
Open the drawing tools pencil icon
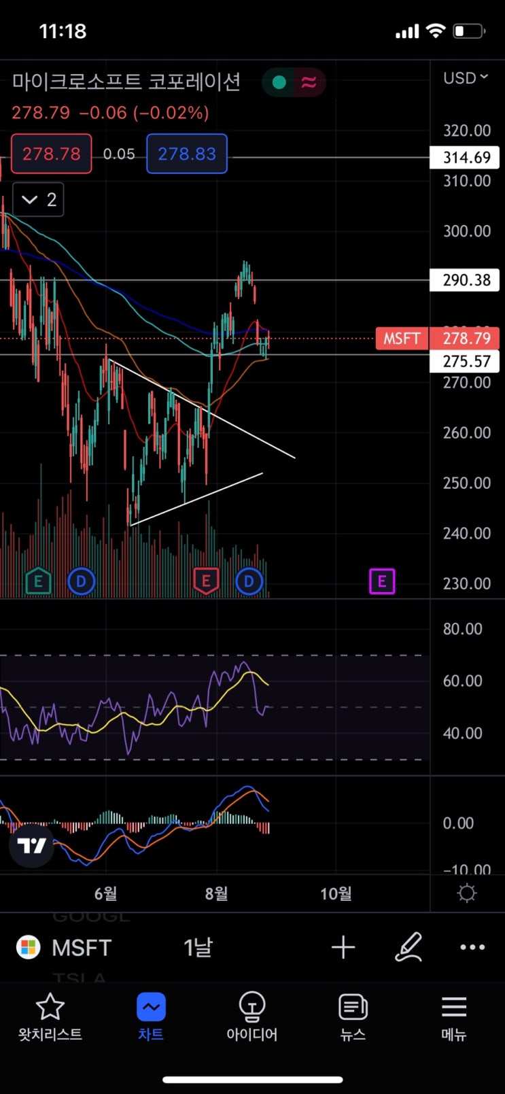pos(408,946)
